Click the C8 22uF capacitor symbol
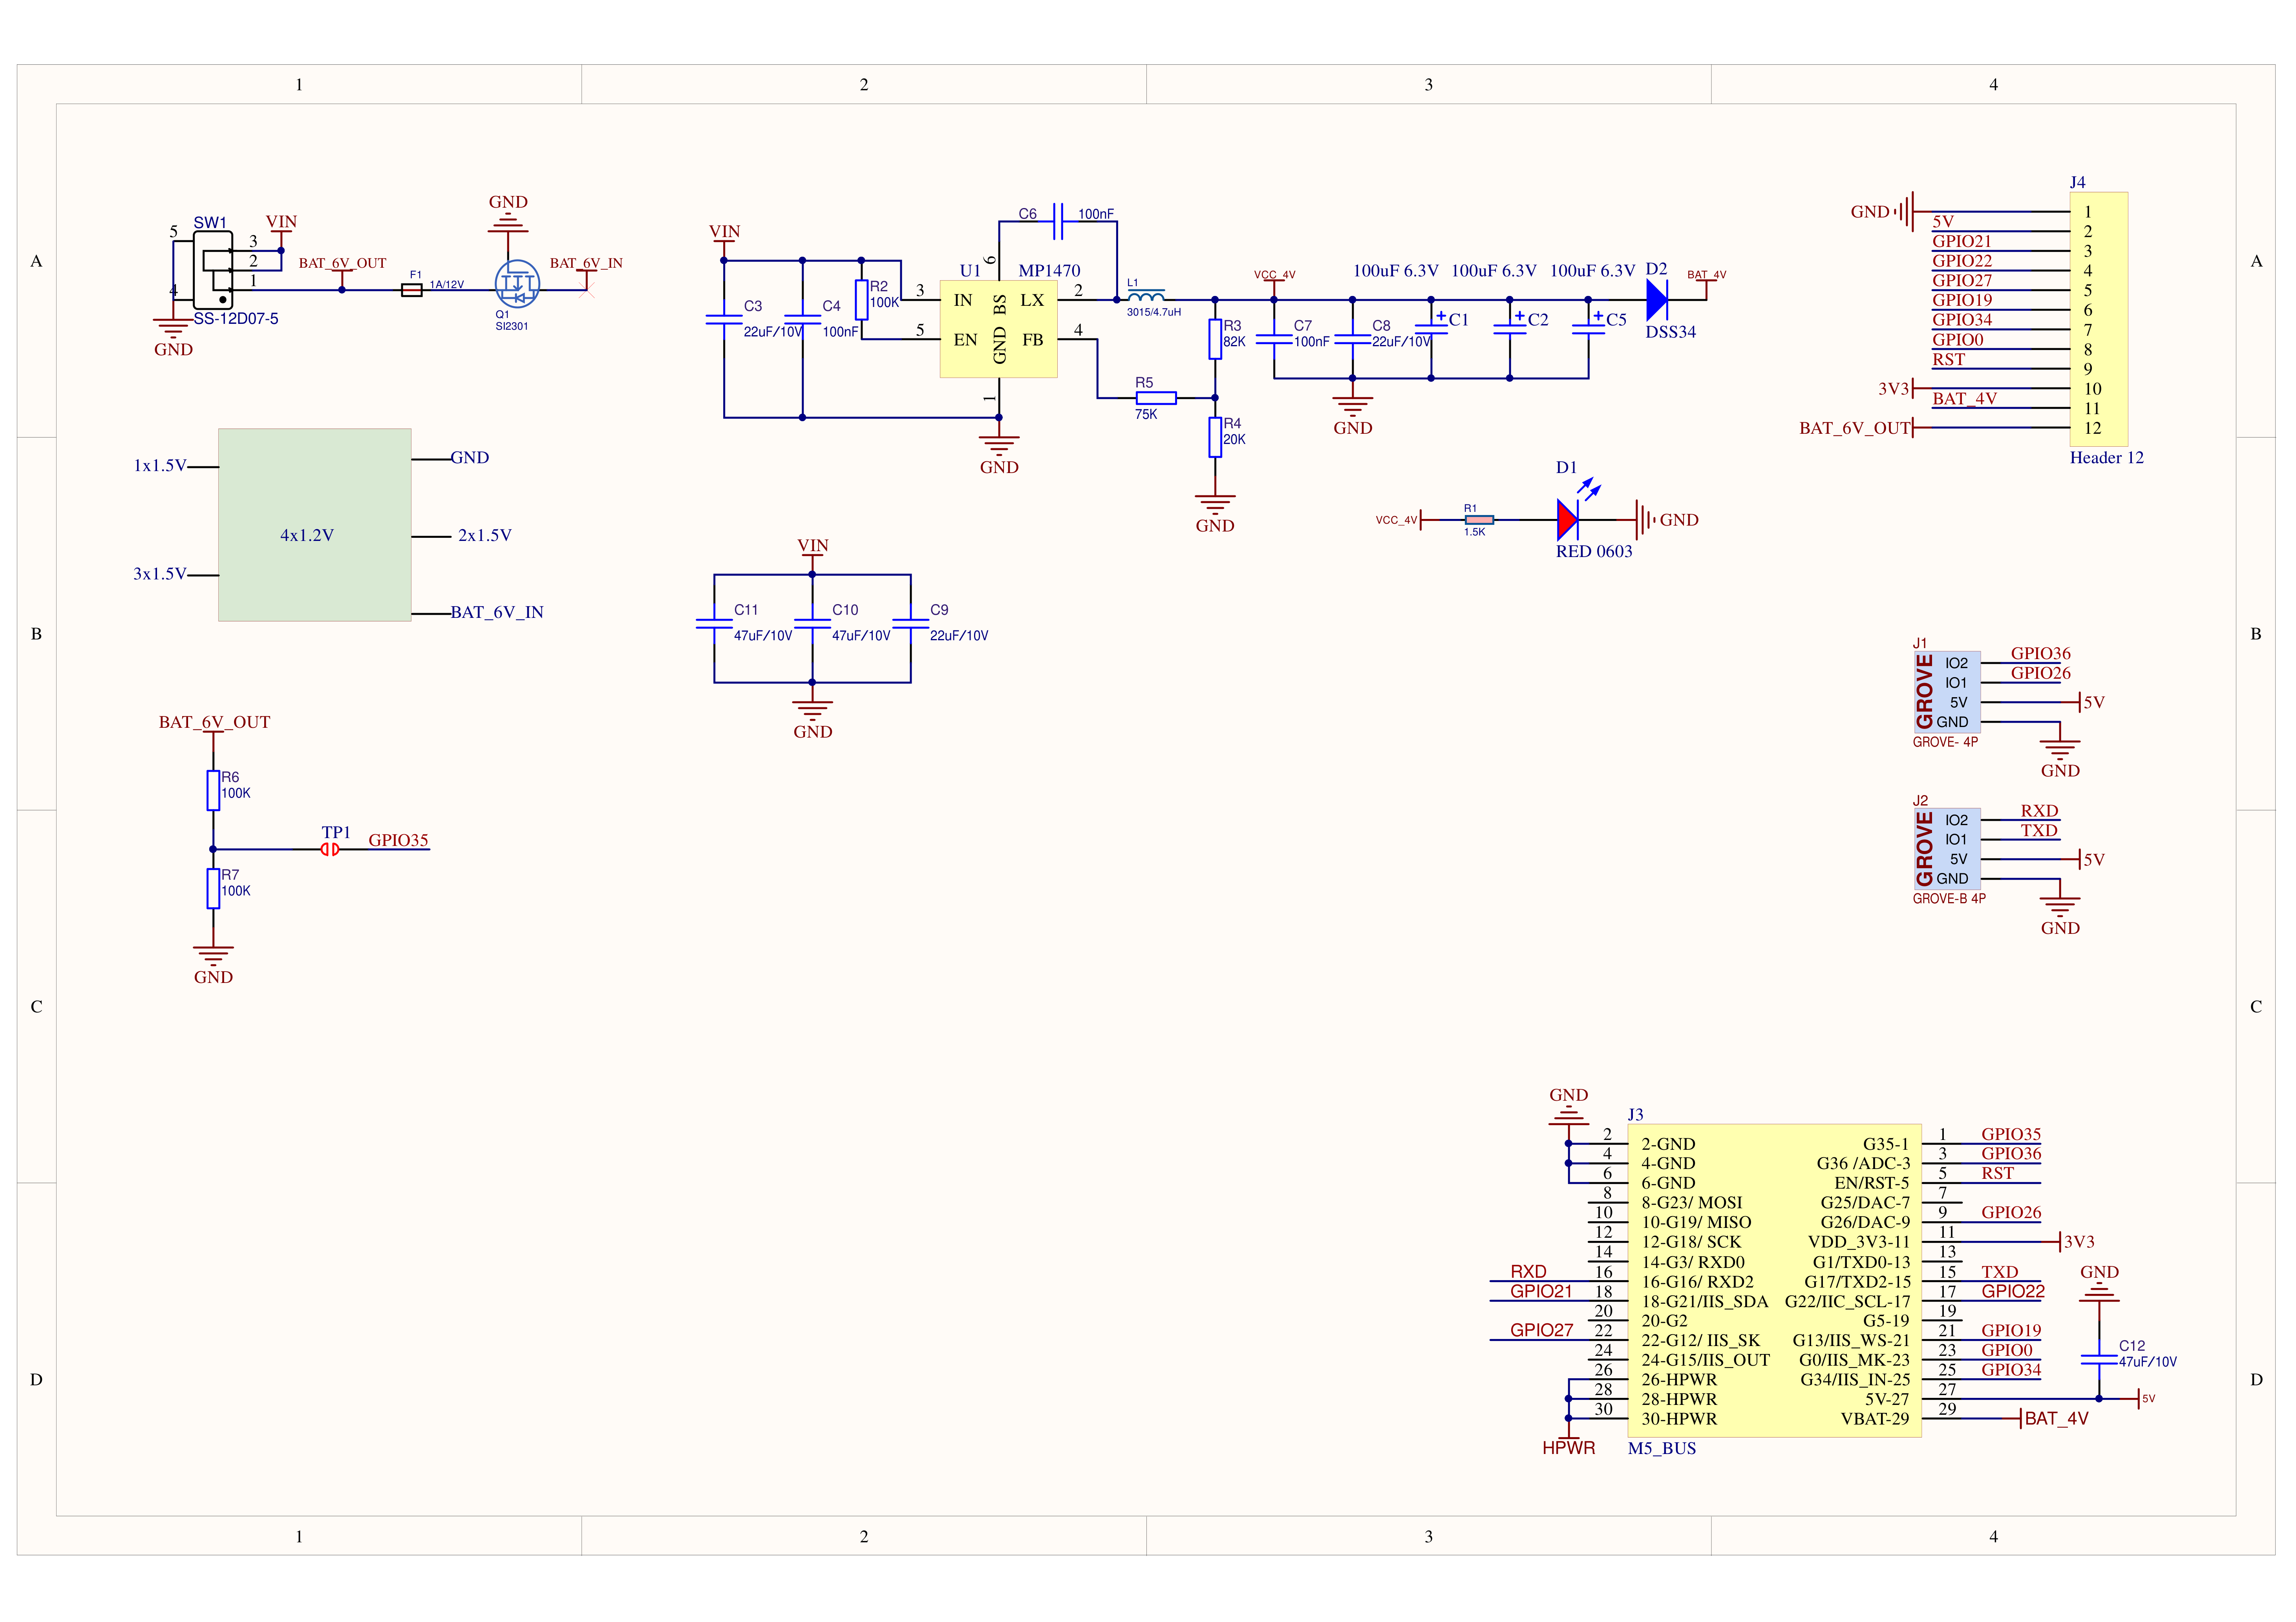Image resolution: width=2296 pixels, height=1622 pixels. pos(1352,339)
